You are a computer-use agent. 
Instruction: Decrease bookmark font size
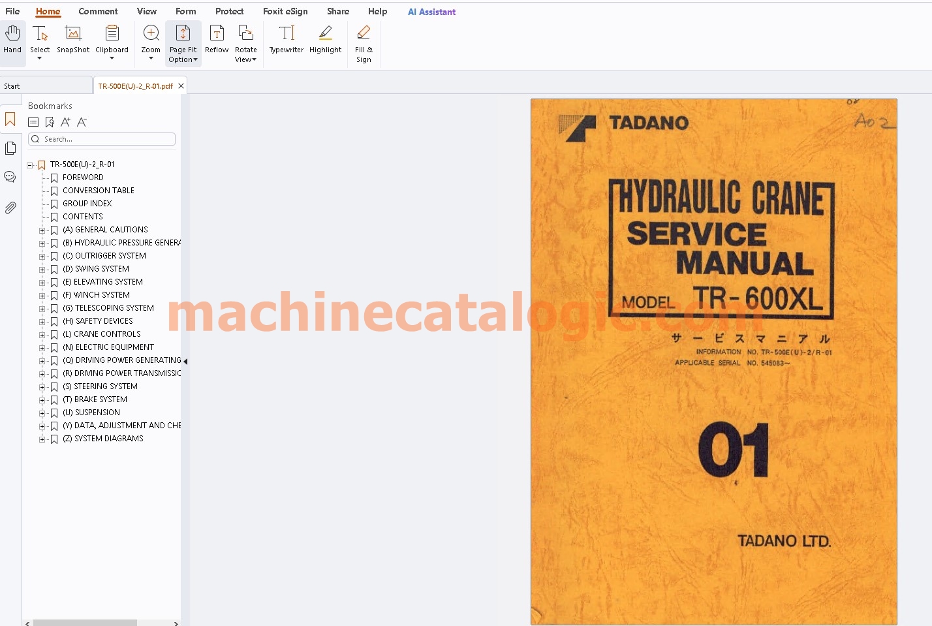point(82,122)
